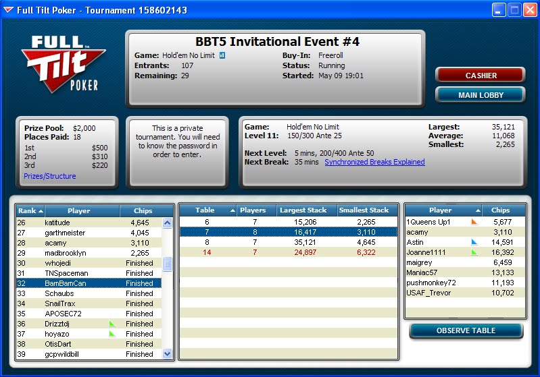The image size is (540, 377).
Task: Select the highlighted table 7 row
Action: (289, 232)
